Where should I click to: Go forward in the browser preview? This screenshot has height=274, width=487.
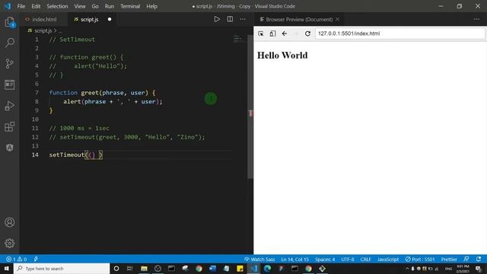coord(296,33)
